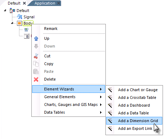164x139 pixels.
Task: Close the Default tab
Action: 24,3
